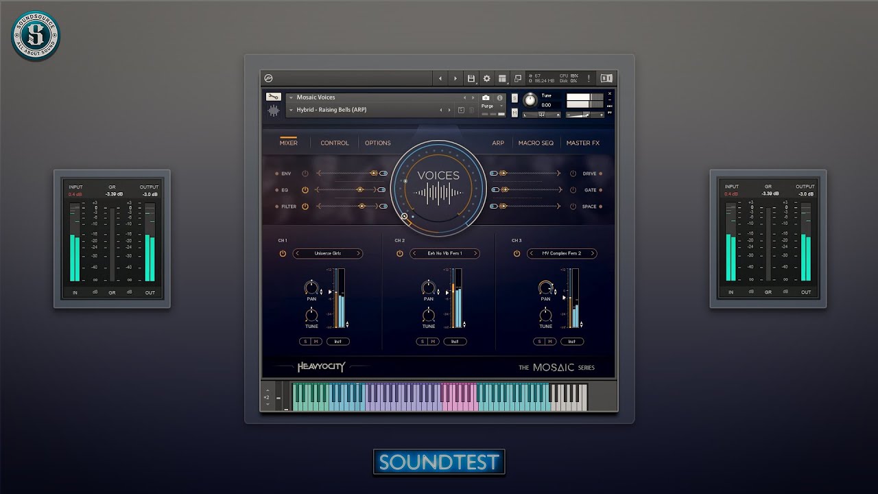Click the SoundSource logo badge
The width and height of the screenshot is (878, 494).
click(36, 36)
